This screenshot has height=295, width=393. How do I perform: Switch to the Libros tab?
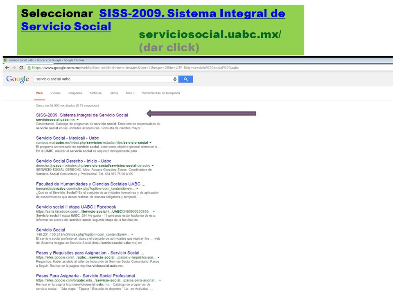(113, 93)
